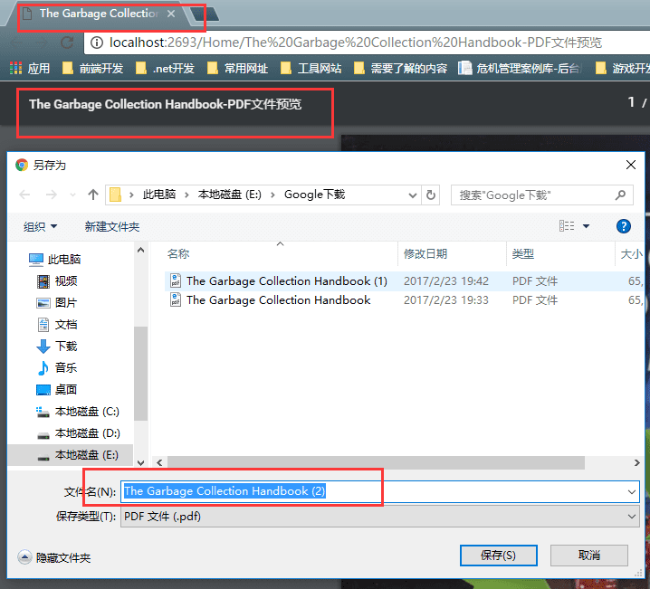Open the 游戏开发 bookmark folder

pos(623,68)
